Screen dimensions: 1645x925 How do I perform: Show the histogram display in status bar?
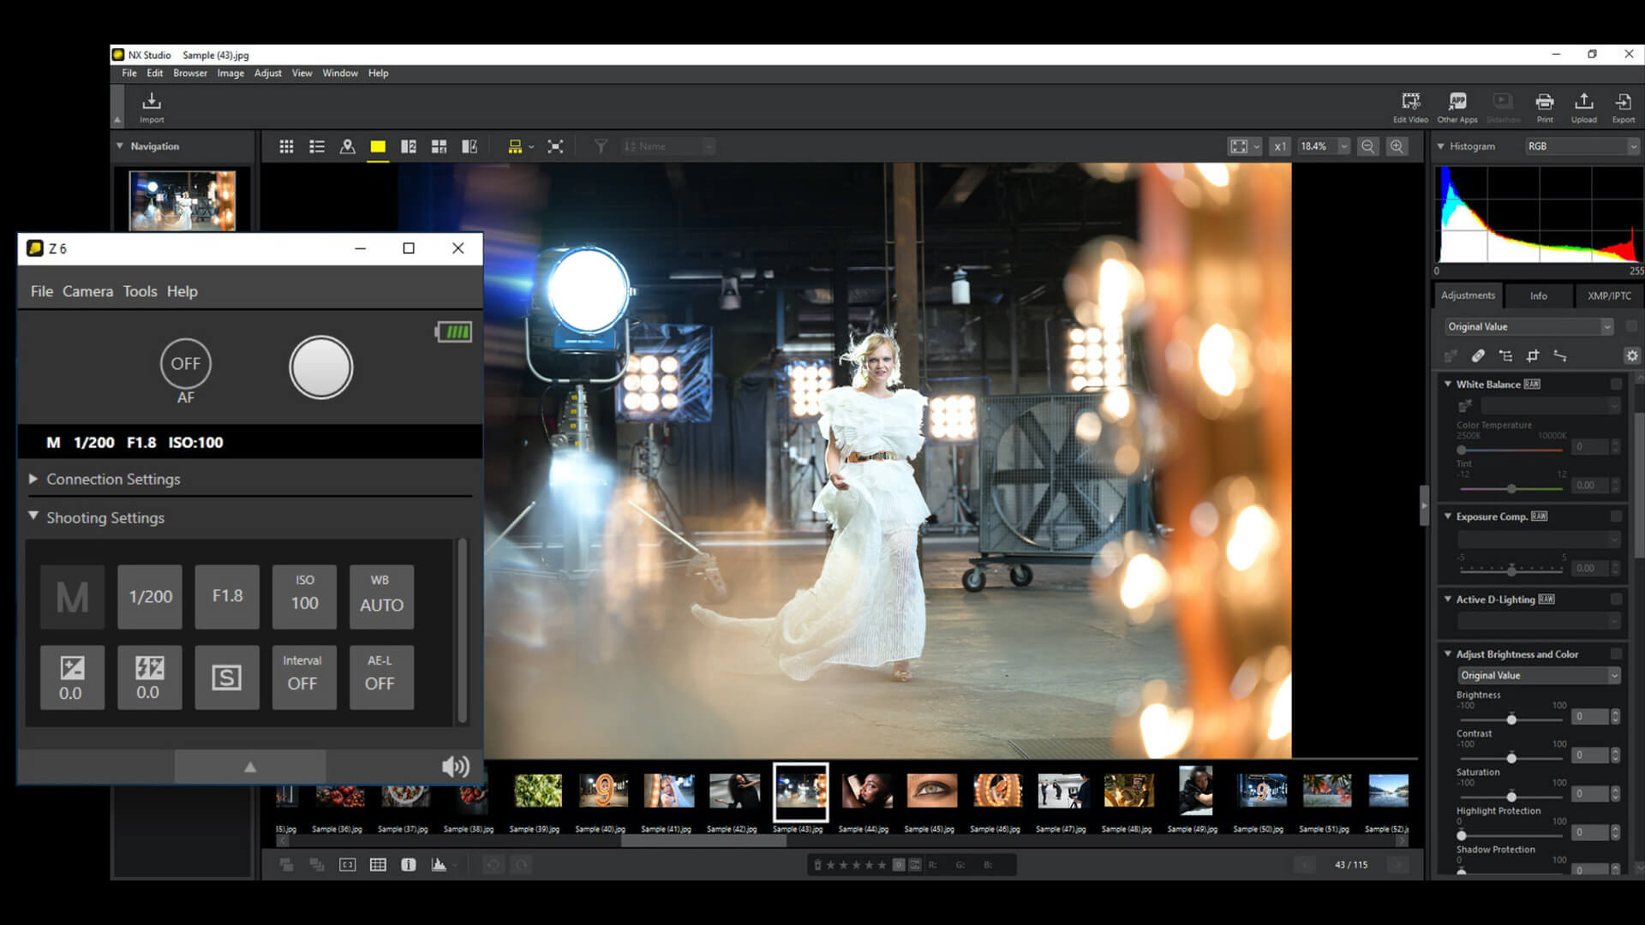coord(439,865)
